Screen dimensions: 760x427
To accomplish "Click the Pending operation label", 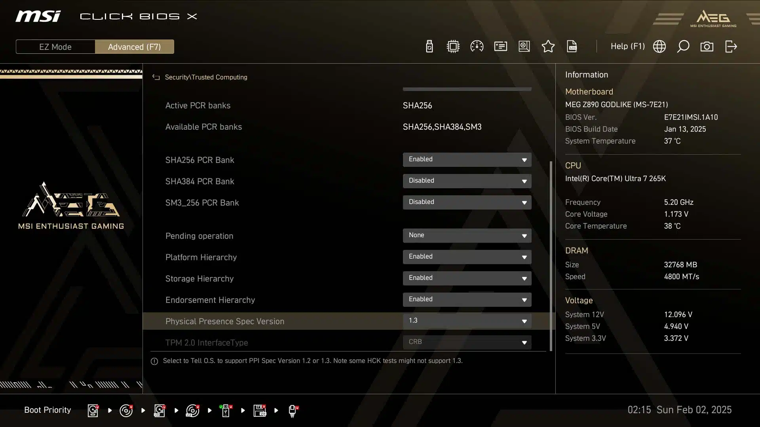I will pos(199,236).
